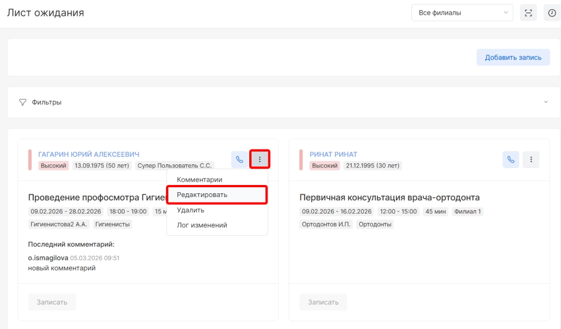Click the phone icon on Гагарин's card
Screen dimensions: 561x329
pyautogui.click(x=239, y=159)
